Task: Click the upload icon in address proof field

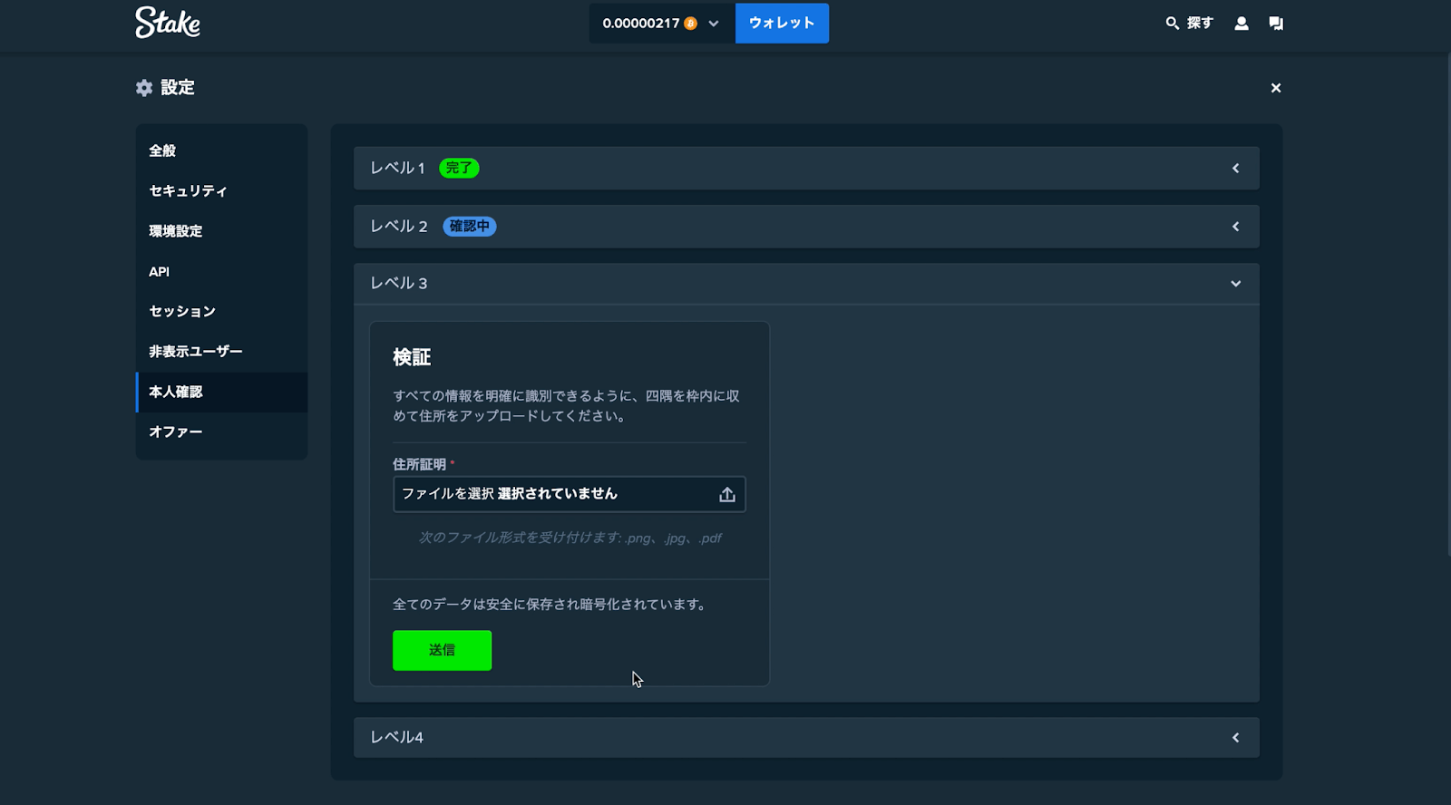Action: [x=726, y=494]
